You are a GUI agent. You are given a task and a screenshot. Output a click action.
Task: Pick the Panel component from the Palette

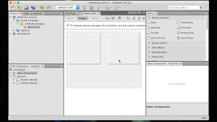point(152,22)
